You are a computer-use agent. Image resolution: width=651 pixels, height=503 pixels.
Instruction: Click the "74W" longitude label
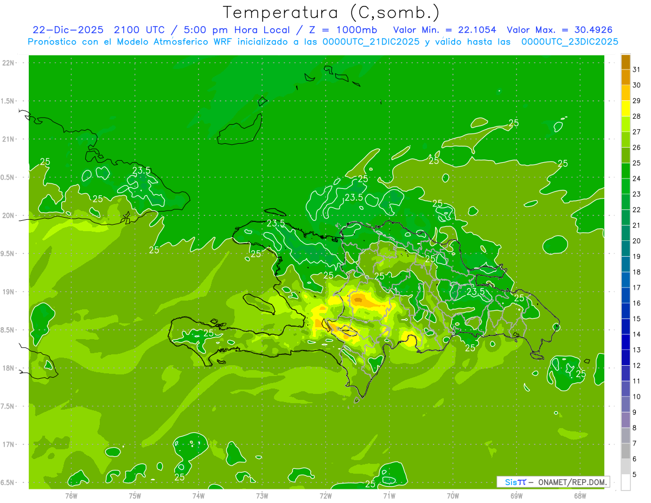[199, 495]
